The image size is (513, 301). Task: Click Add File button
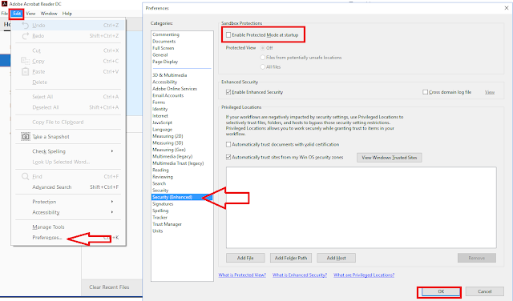tap(245, 258)
